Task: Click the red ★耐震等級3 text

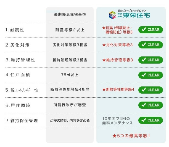Action: (117, 30)
